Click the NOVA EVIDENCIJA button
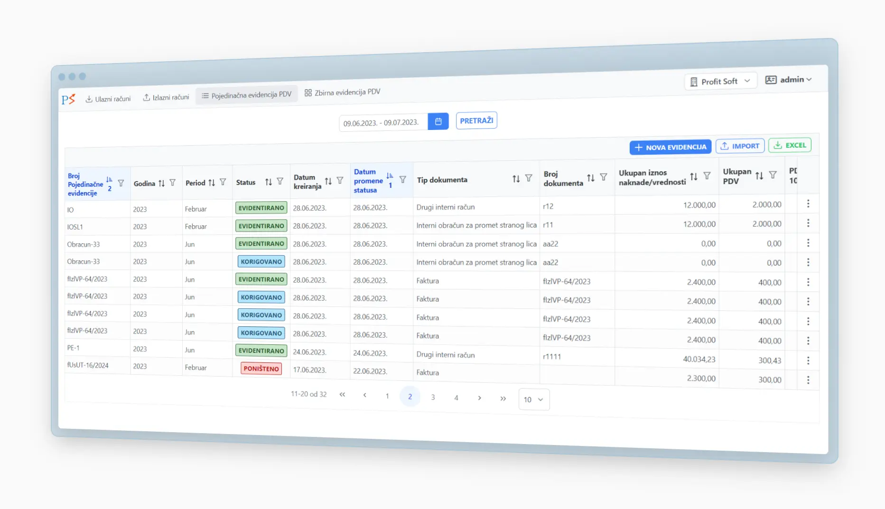Screen dimensions: 885x509 click(670, 147)
